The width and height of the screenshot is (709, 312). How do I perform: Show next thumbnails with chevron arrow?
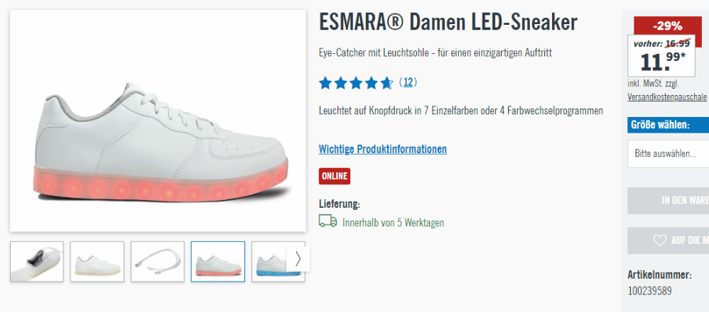click(298, 259)
